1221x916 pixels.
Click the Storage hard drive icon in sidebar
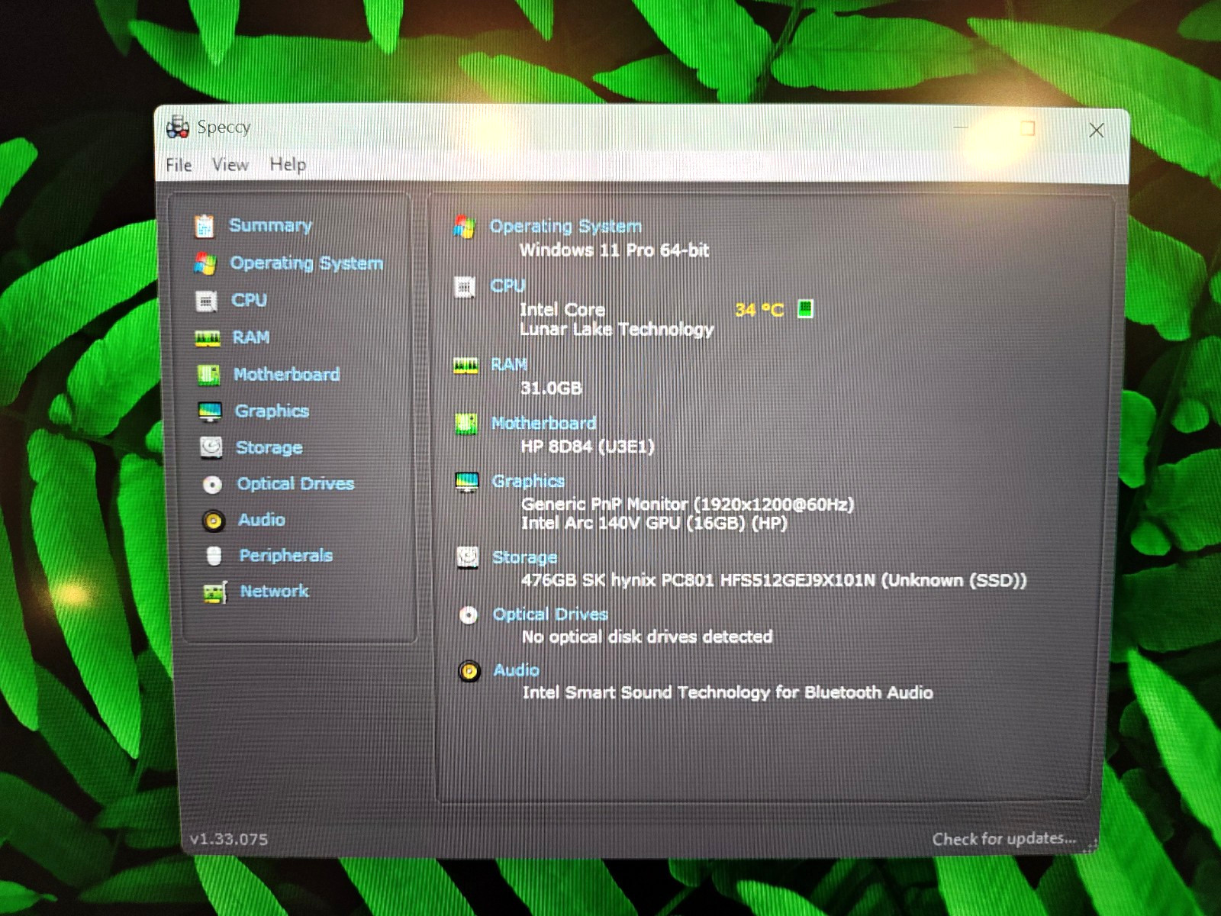point(211,447)
